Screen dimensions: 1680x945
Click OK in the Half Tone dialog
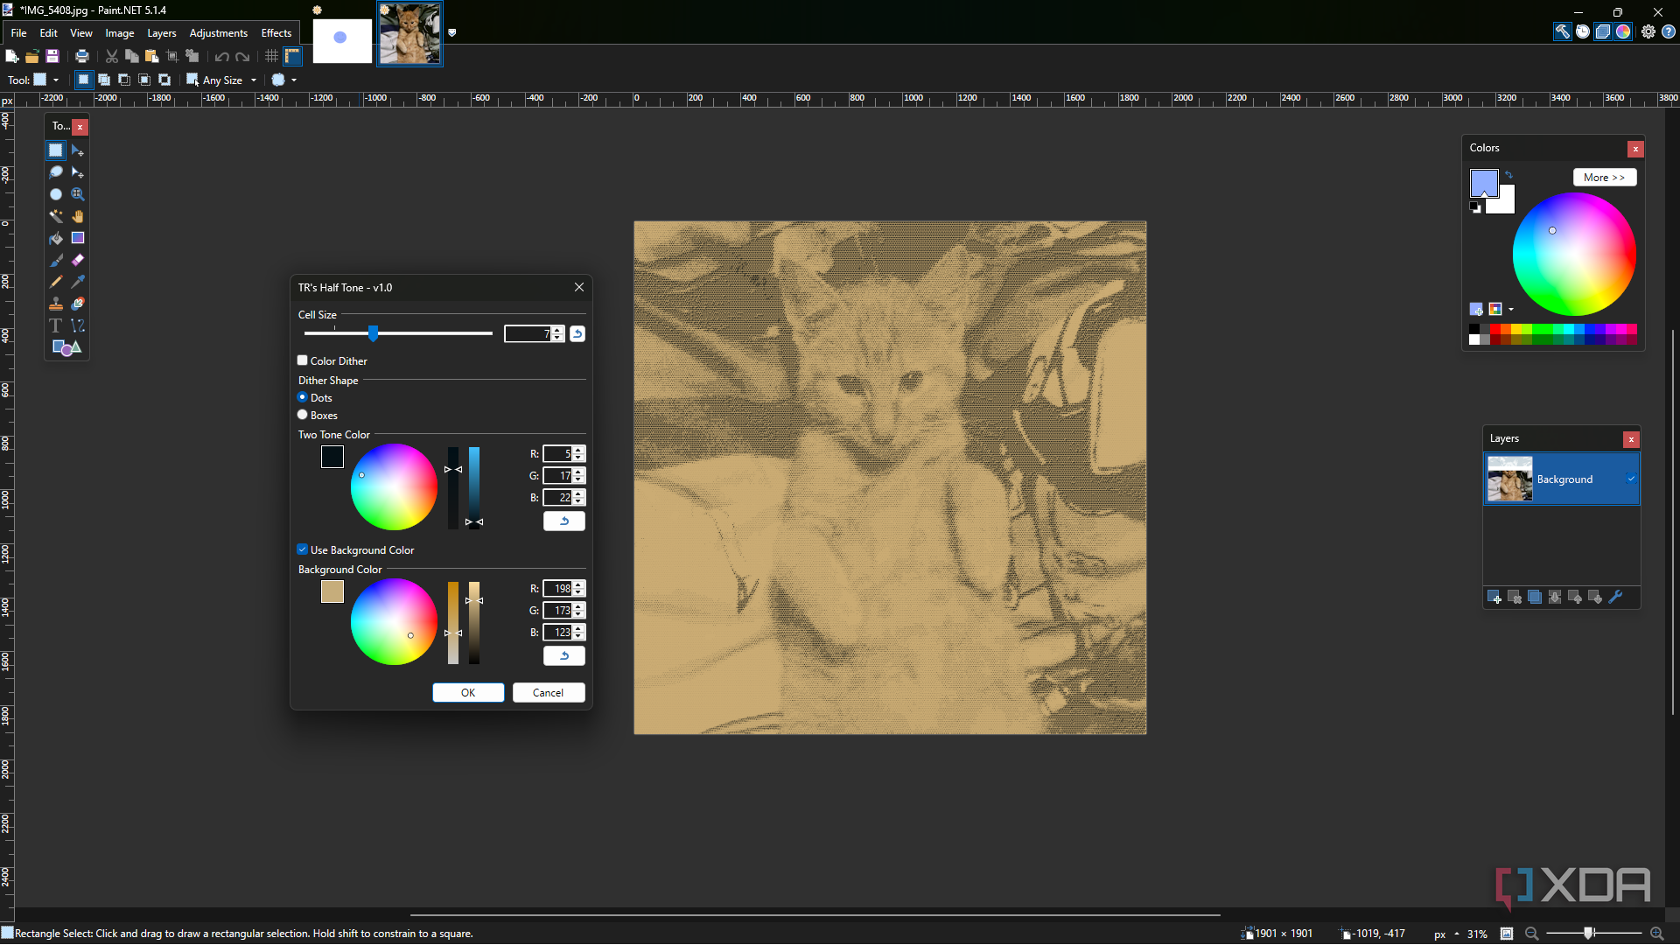(468, 692)
